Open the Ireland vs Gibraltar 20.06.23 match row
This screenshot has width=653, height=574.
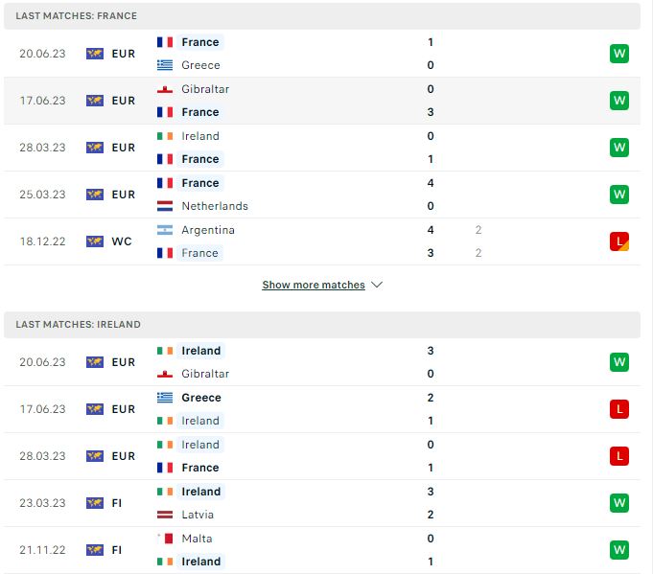[322, 362]
